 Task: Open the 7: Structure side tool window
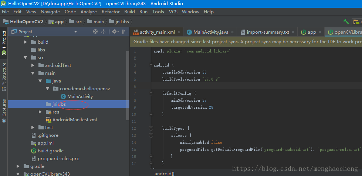click(4, 77)
